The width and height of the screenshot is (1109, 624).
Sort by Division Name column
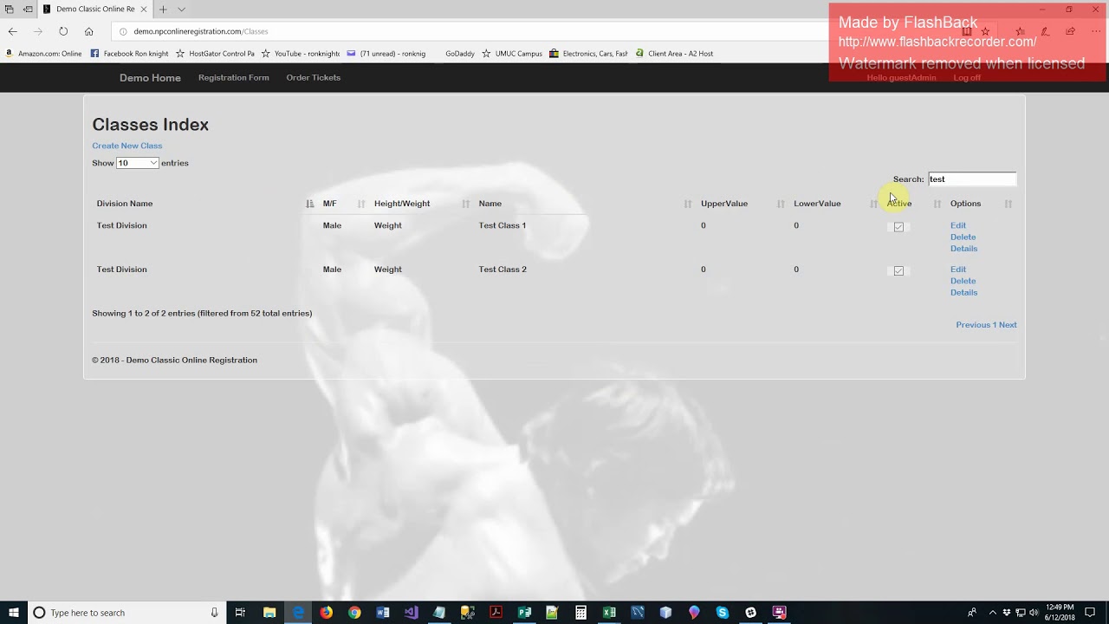point(204,204)
